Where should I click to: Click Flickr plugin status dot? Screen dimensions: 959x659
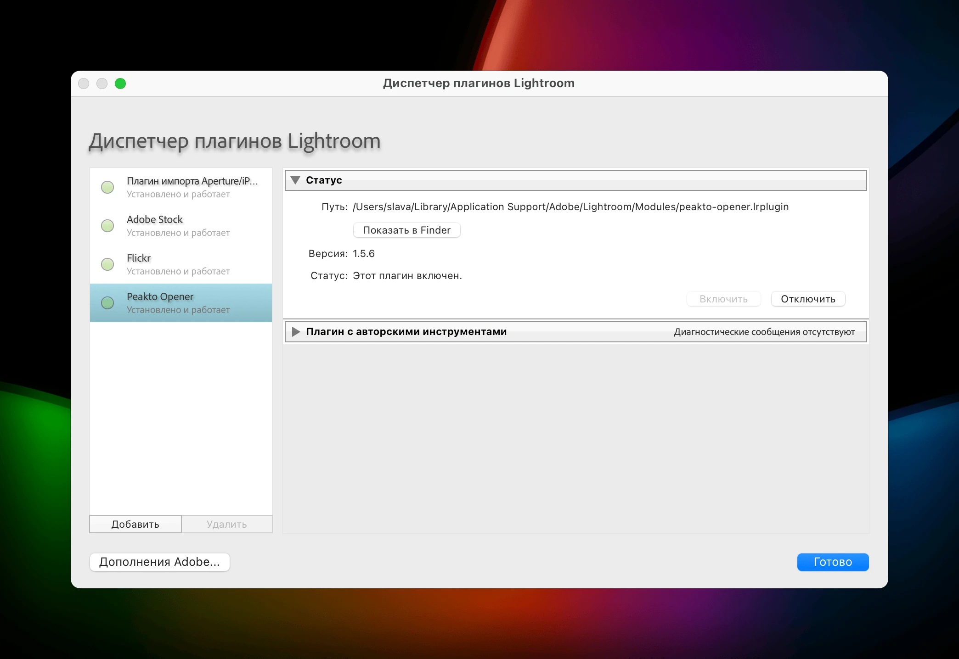(x=107, y=264)
